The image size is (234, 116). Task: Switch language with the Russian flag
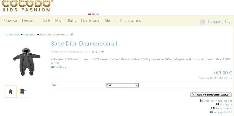(x=98, y=15)
